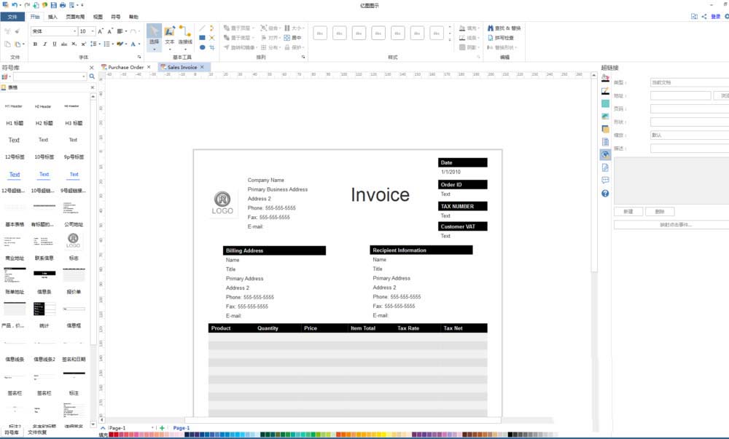
Task: Switch to the 视图 ribbon tab
Action: click(x=98, y=17)
